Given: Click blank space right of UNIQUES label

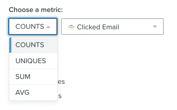Looking at the screenshot, I should [52, 61].
